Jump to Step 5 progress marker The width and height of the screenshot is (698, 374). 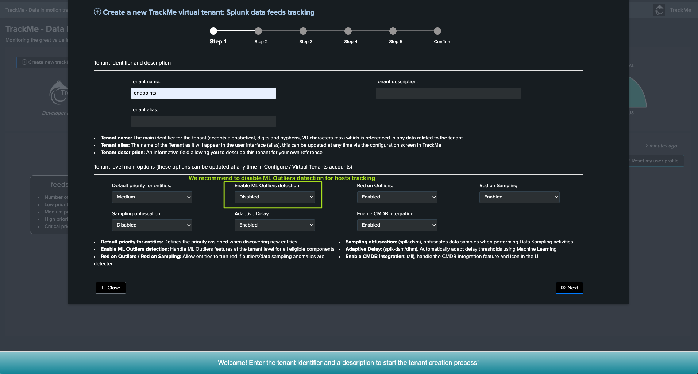pyautogui.click(x=393, y=31)
